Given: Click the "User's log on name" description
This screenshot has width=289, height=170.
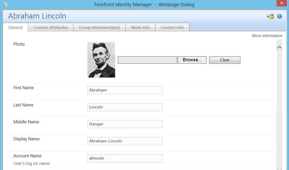Looking at the screenshot, I should pyautogui.click(x=32, y=163).
